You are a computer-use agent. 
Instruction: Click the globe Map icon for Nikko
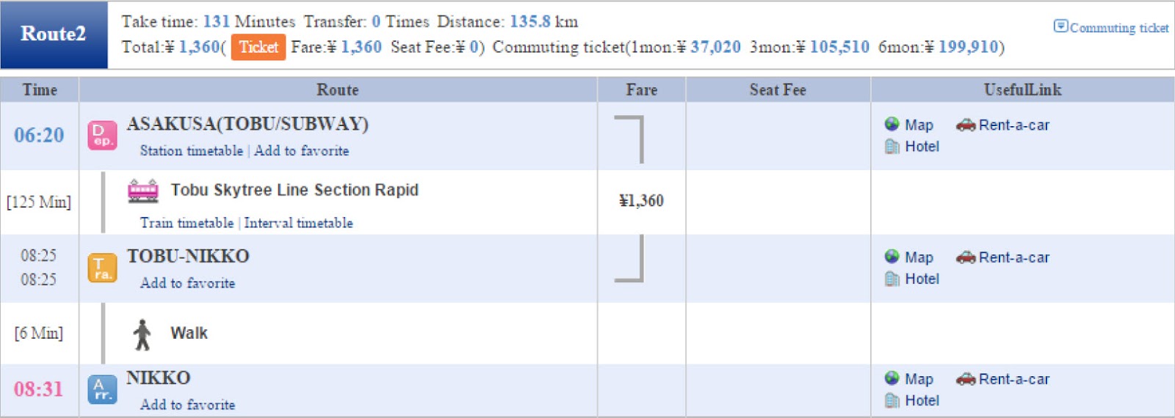[x=892, y=378]
